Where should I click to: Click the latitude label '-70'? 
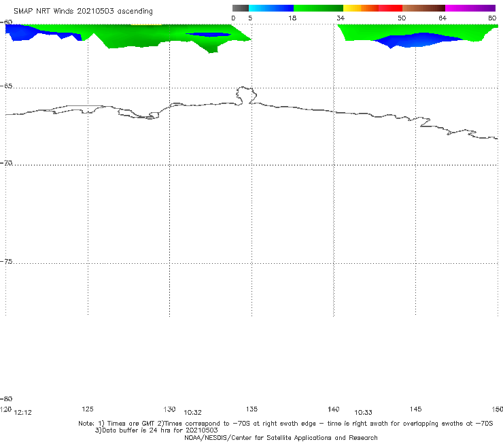6,163
